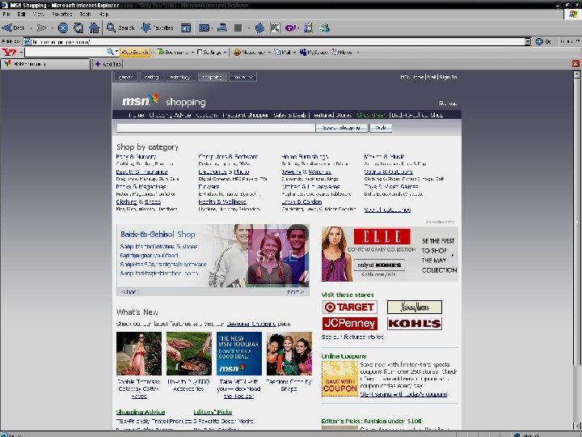This screenshot has width=582, height=437.
Task: Click the Go button beside address bar
Action: [544, 41]
